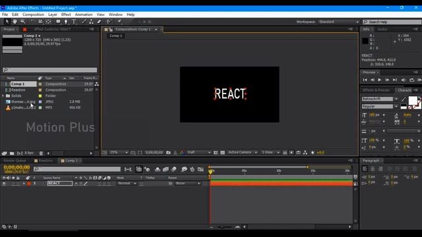
Task: Go to first frame in Preview
Action: pyautogui.click(x=365, y=80)
